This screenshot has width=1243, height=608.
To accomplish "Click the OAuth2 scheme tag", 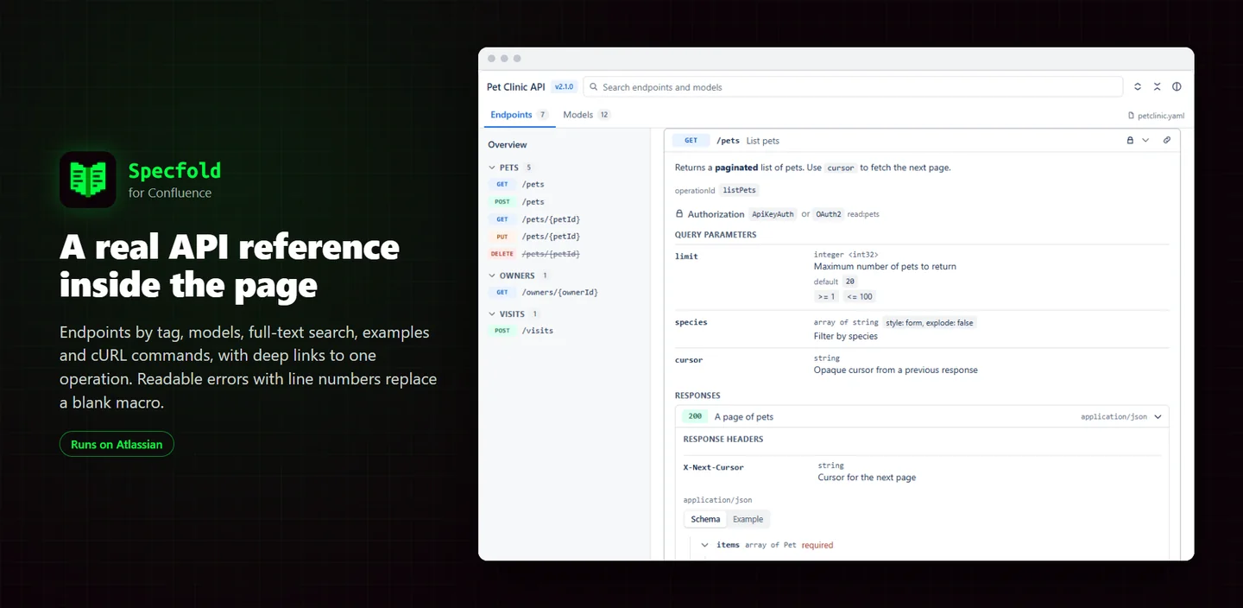I will [829, 214].
